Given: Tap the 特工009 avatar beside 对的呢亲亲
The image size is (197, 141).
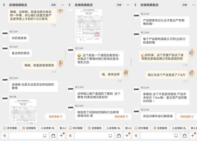Looking at the screenshot, I should (5, 33).
